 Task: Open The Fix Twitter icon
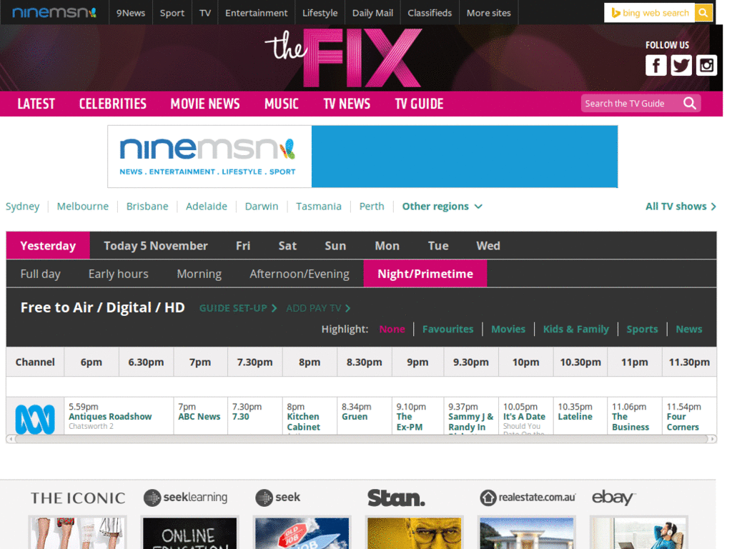click(x=681, y=65)
